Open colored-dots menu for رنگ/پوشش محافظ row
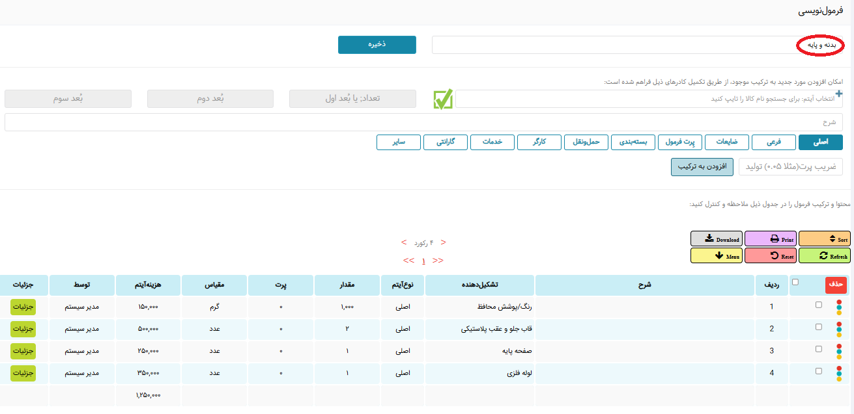The image size is (854, 414). (839, 307)
